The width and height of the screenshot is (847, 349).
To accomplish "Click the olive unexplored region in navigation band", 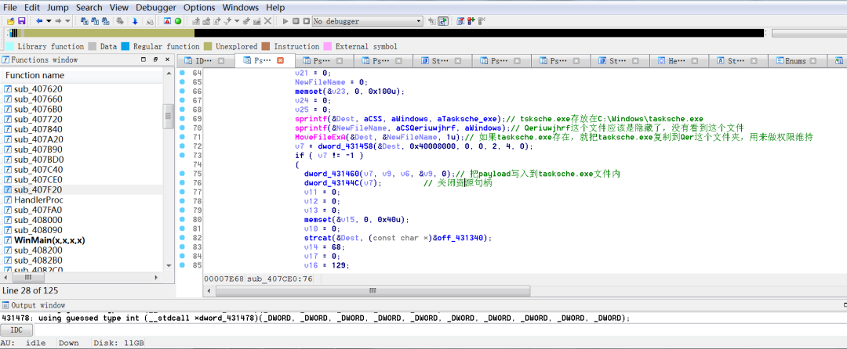I will coord(110,33).
